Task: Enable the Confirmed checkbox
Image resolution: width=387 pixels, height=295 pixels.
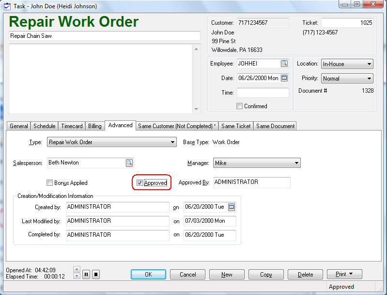Action: 240,106
